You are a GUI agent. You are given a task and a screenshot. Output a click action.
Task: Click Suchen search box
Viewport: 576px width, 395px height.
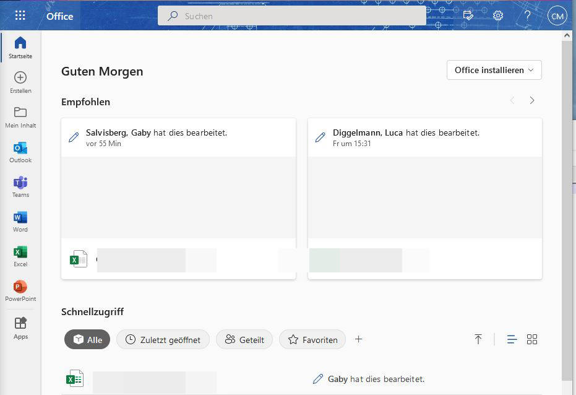point(291,16)
